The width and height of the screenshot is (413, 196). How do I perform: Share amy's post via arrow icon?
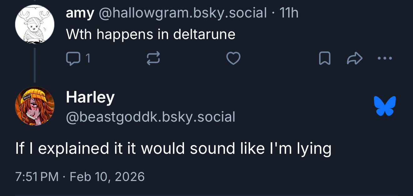[355, 58]
